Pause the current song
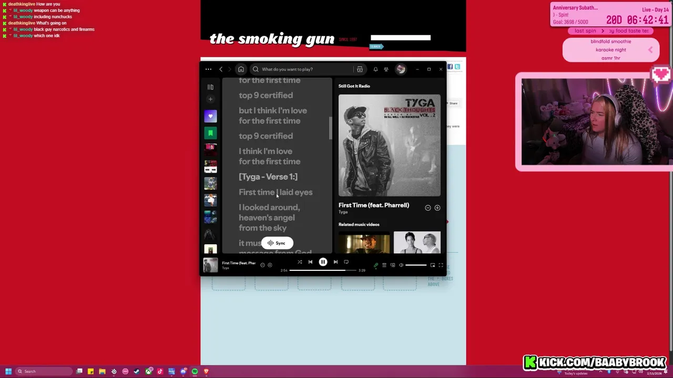673x378 pixels. click(323, 262)
